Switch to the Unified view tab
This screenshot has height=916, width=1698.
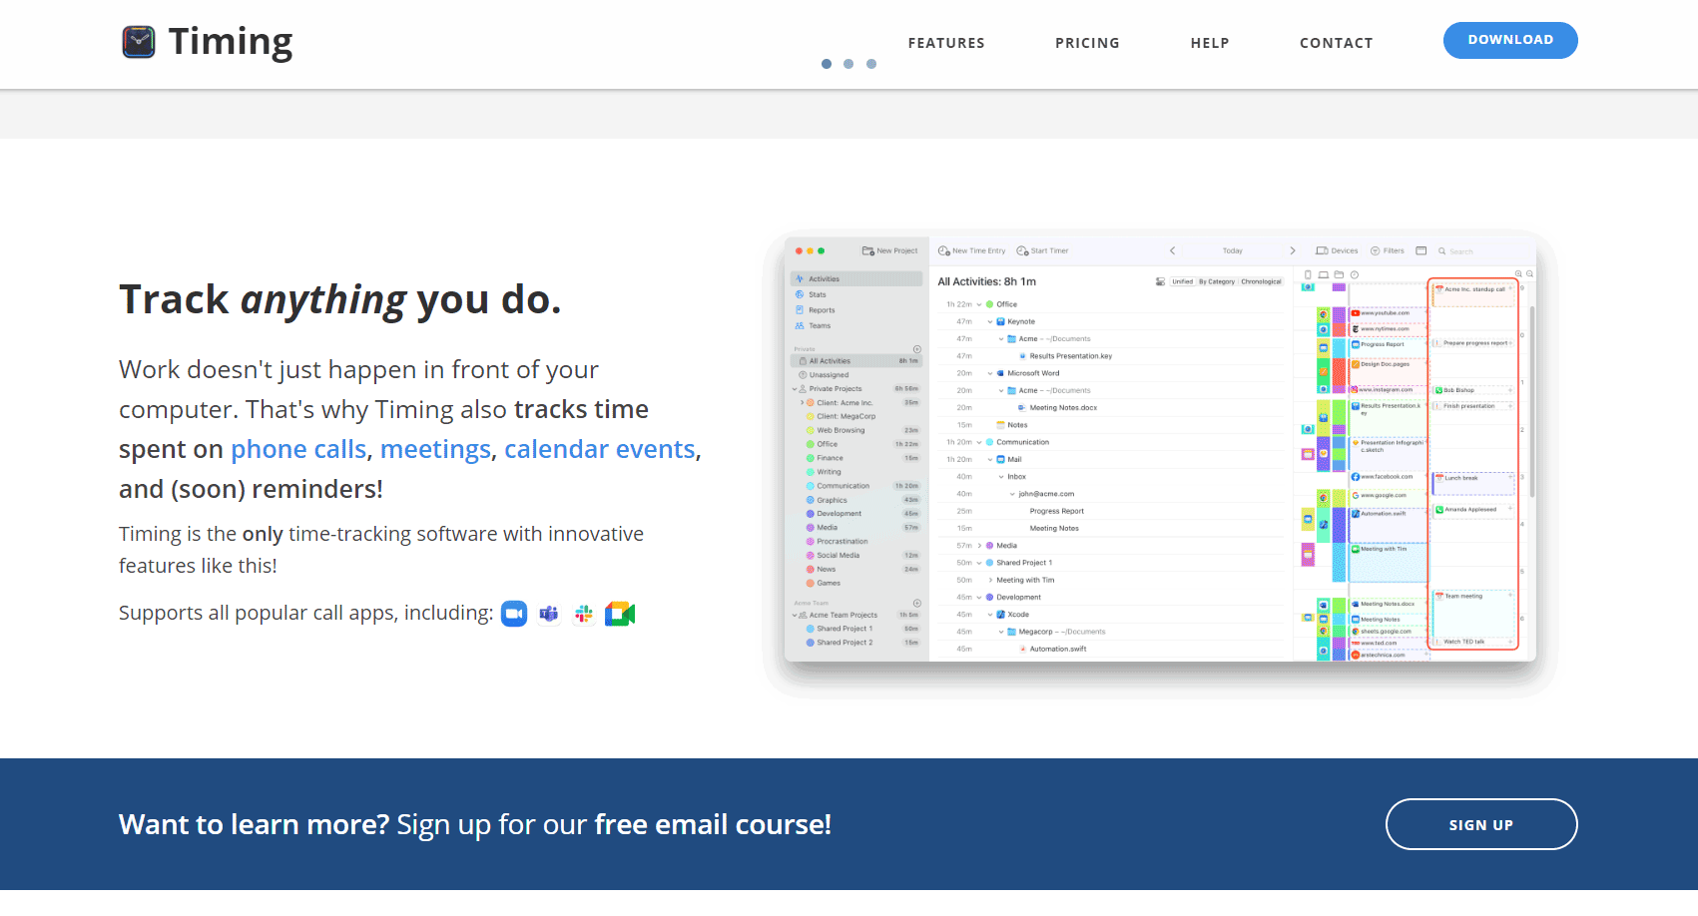pyautogui.click(x=1182, y=282)
